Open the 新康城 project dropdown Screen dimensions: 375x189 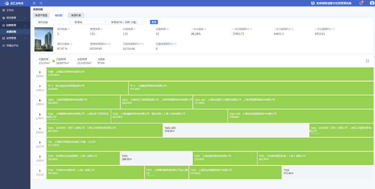point(90,22)
